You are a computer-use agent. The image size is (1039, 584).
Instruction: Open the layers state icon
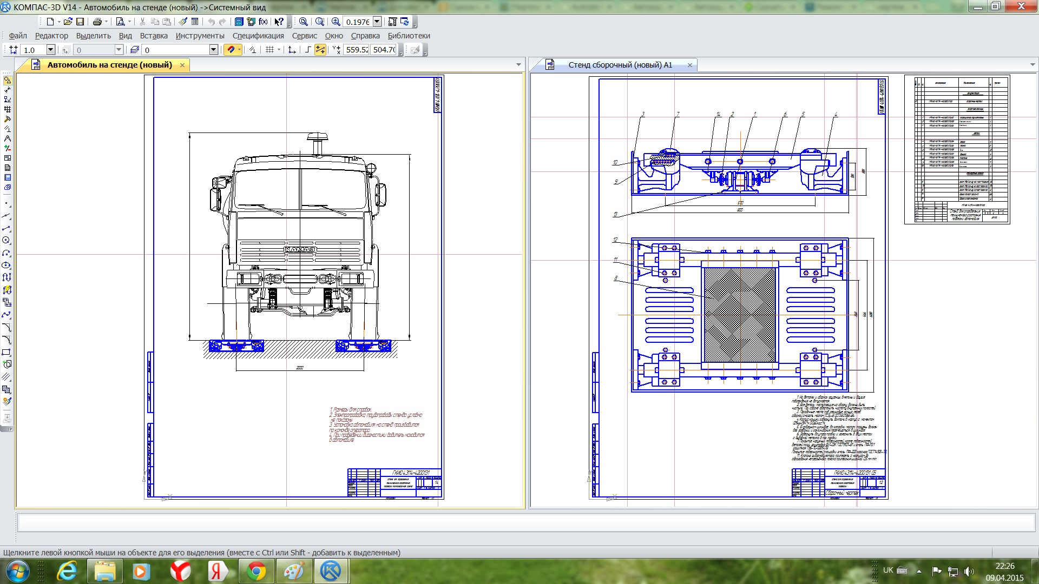pos(135,50)
